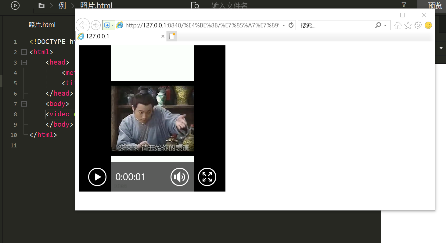The height and width of the screenshot is (243, 446).
Task: Click the editor run play icon
Action: (x=15, y=5)
